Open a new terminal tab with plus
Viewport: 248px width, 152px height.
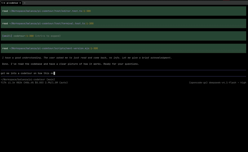pyautogui.click(x=24, y=3)
